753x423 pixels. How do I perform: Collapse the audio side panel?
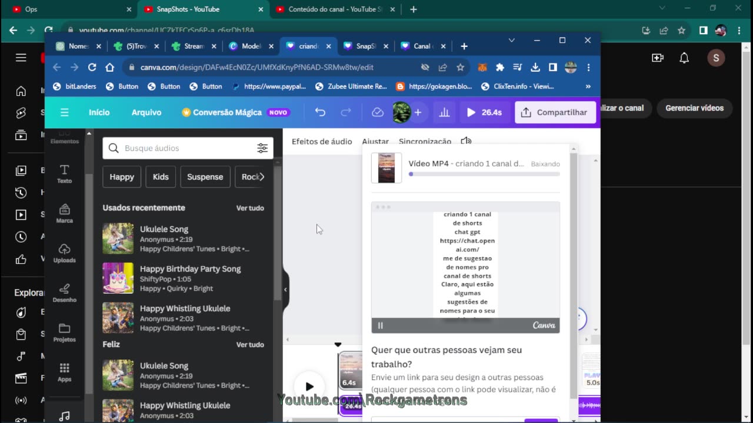(285, 289)
